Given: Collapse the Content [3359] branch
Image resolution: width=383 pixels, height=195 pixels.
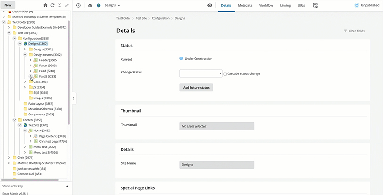Looking at the screenshot, I should coord(15,120).
